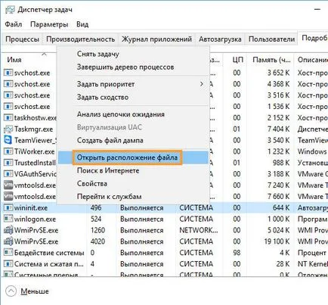
Task: Select the winlogon.exe process icon
Action: click(x=8, y=219)
